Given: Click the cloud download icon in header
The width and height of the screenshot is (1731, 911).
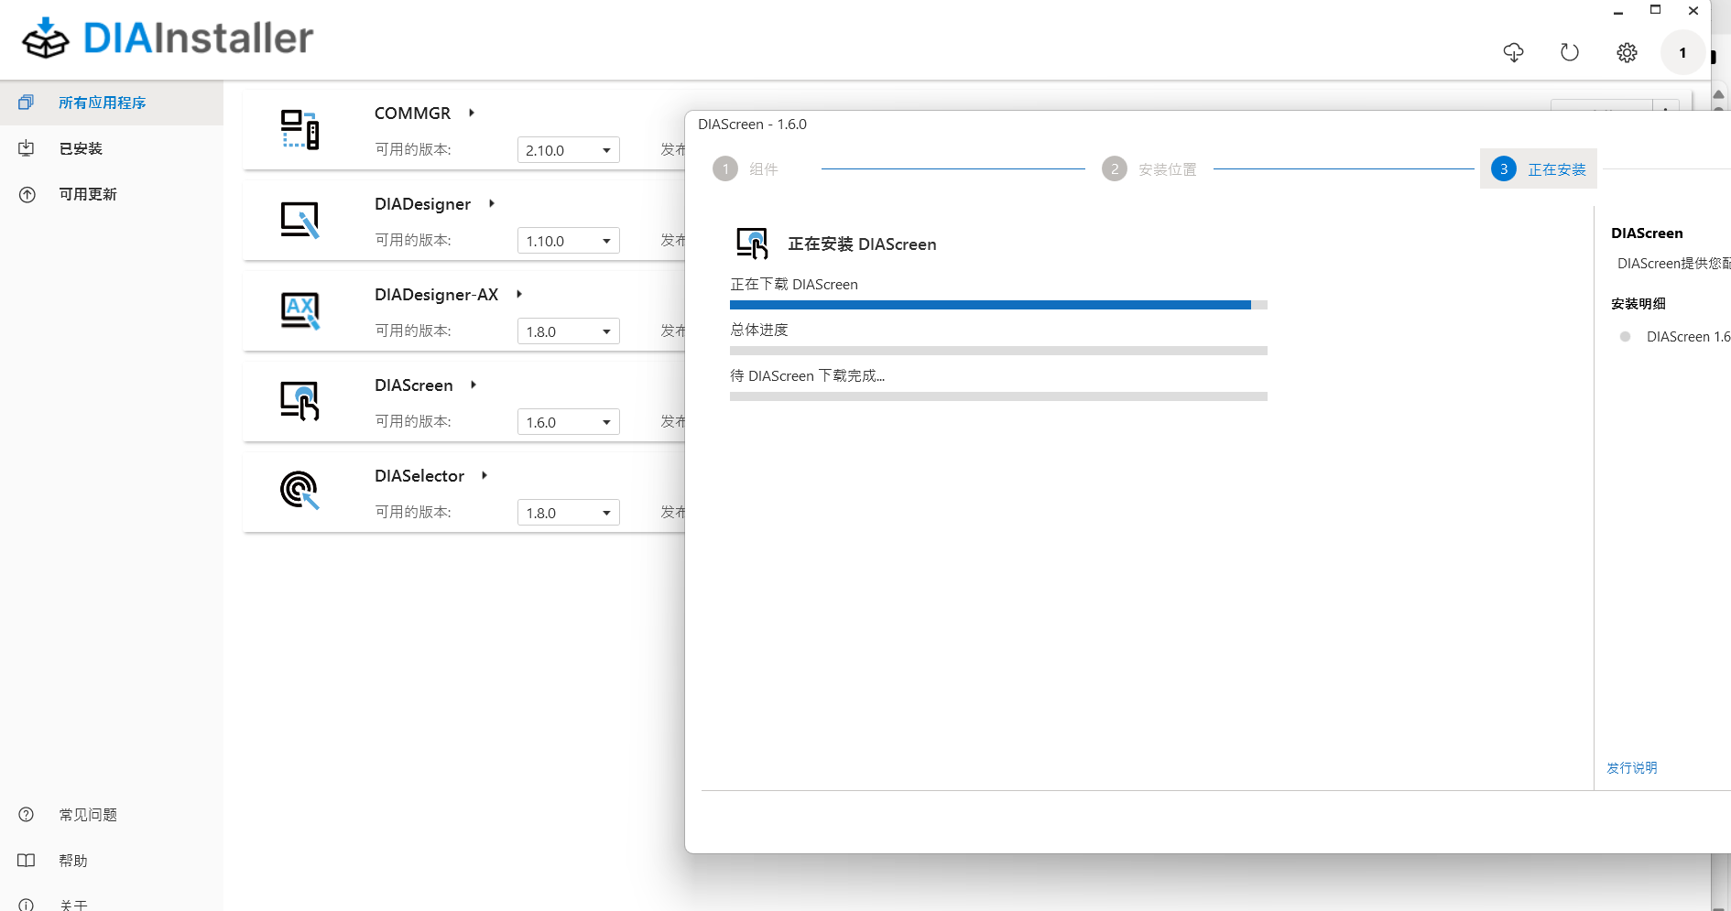Looking at the screenshot, I should pyautogui.click(x=1513, y=52).
